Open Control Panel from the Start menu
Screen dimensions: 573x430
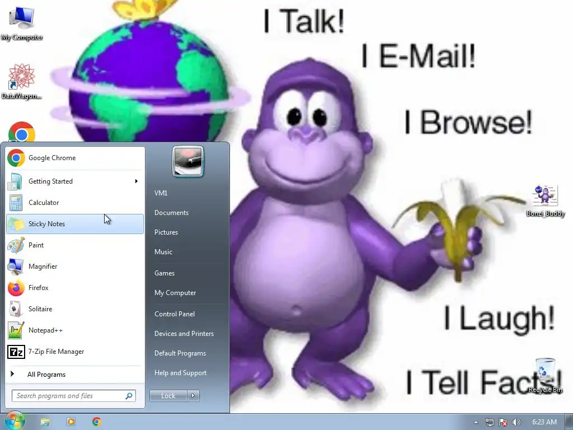[x=175, y=314]
